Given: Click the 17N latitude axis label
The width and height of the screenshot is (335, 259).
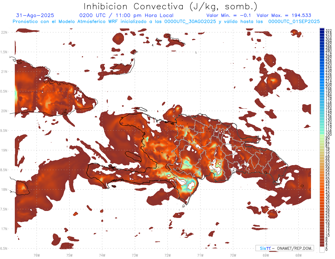Looking at the screenshot, I should point(4,229).
